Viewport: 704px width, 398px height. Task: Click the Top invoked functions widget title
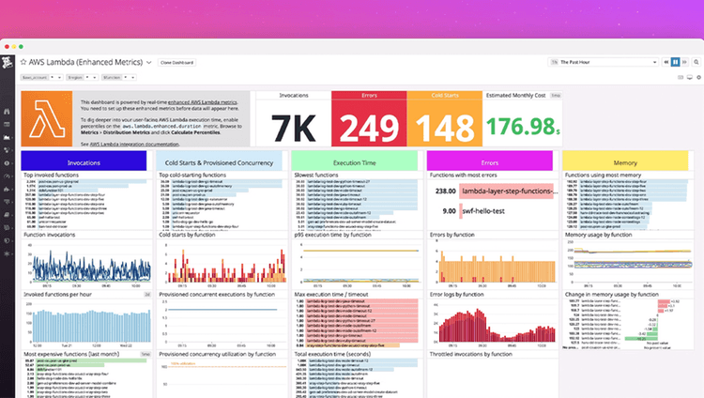pyautogui.click(x=51, y=175)
